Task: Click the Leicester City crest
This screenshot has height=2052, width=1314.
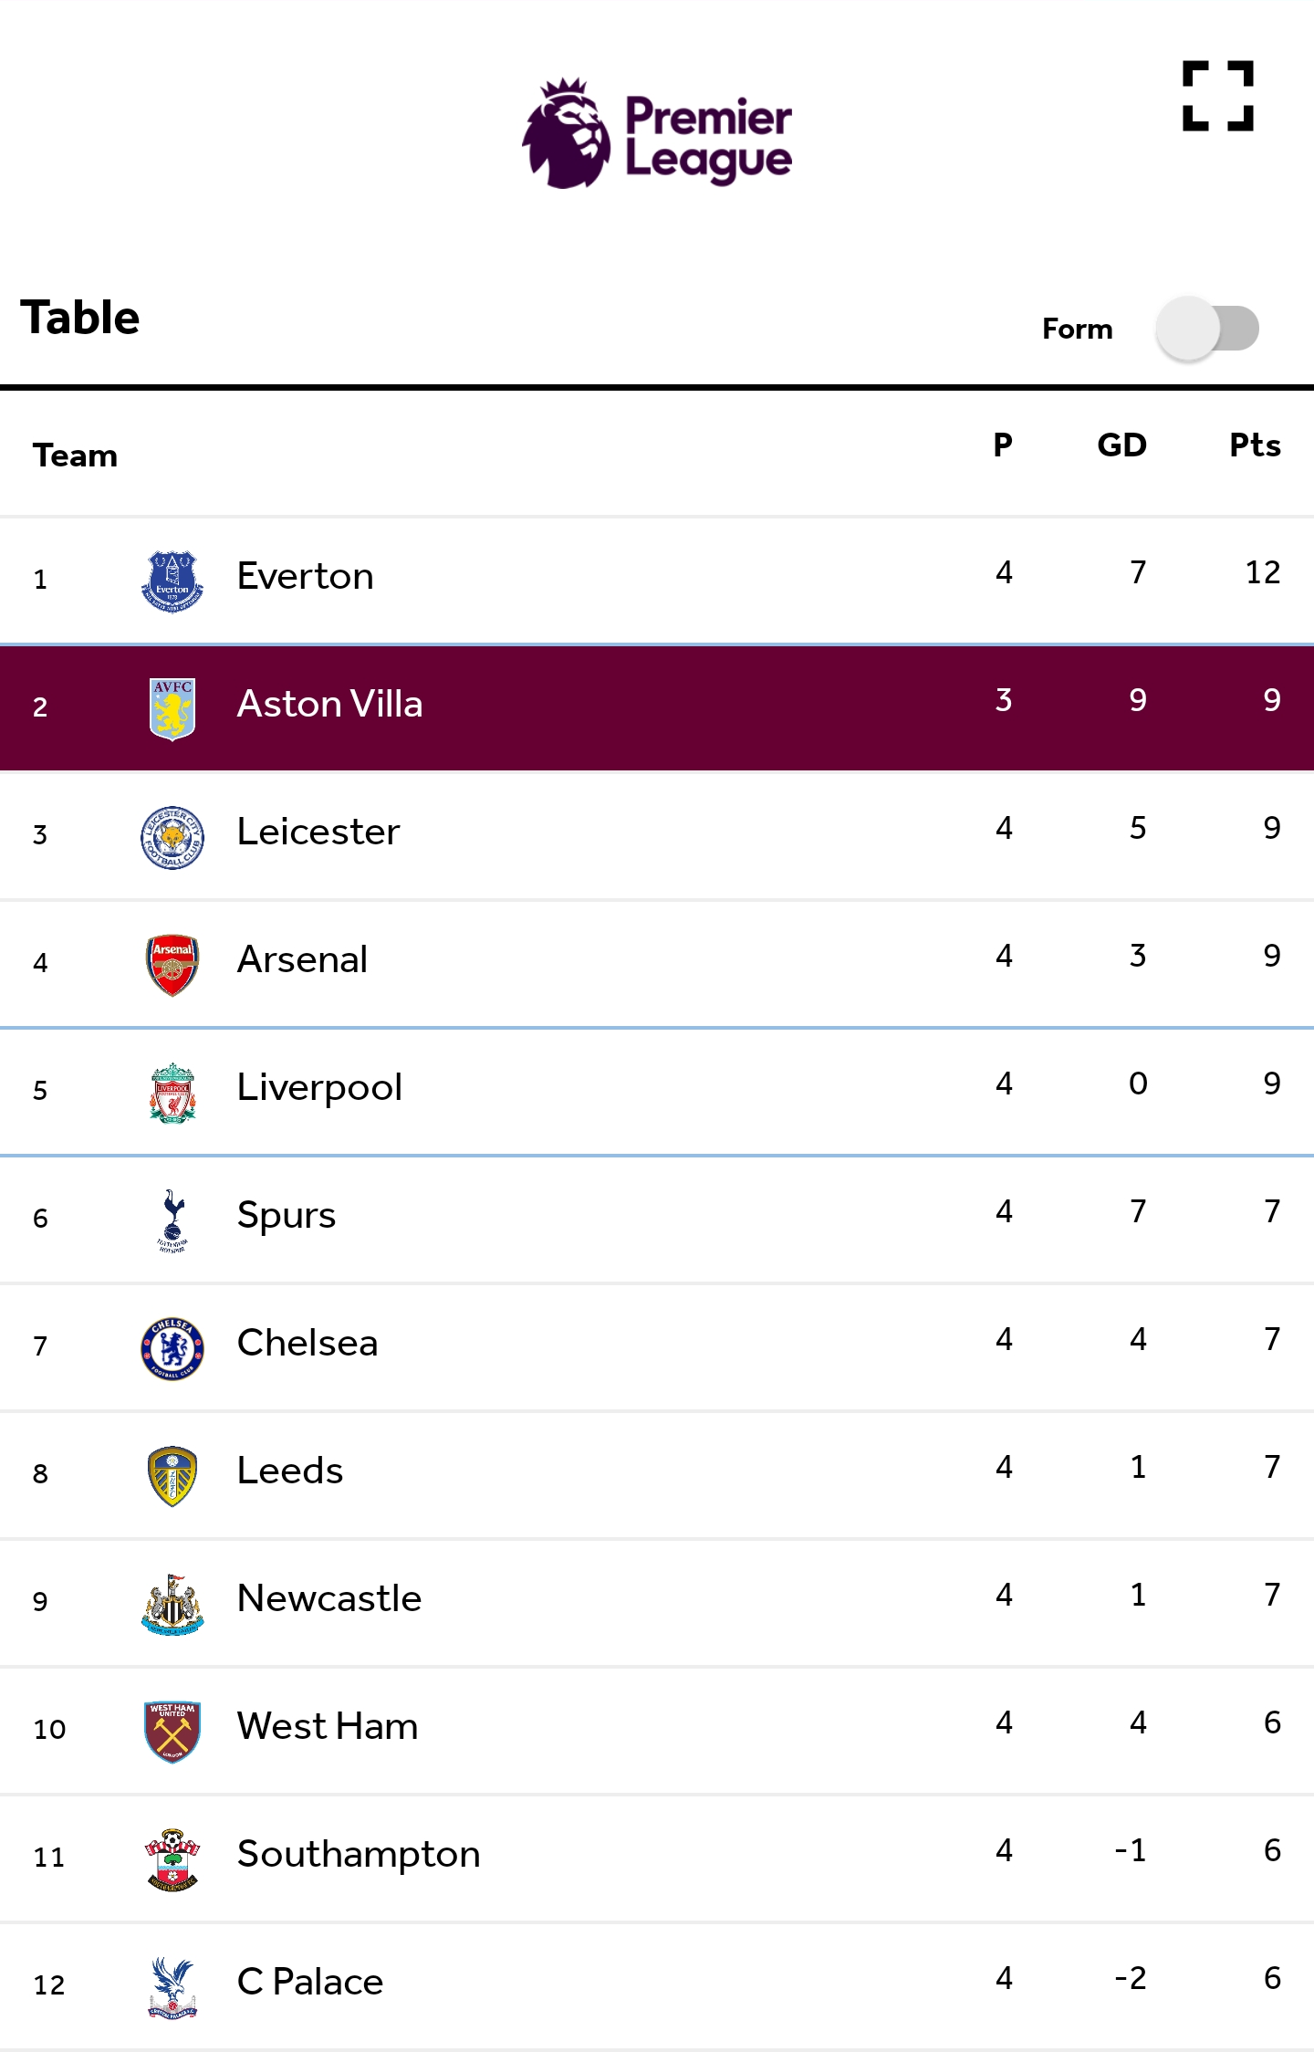Action: click(172, 837)
